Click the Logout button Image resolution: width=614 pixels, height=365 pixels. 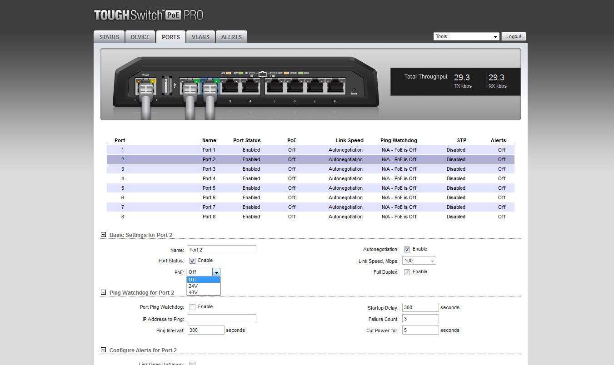(x=514, y=36)
